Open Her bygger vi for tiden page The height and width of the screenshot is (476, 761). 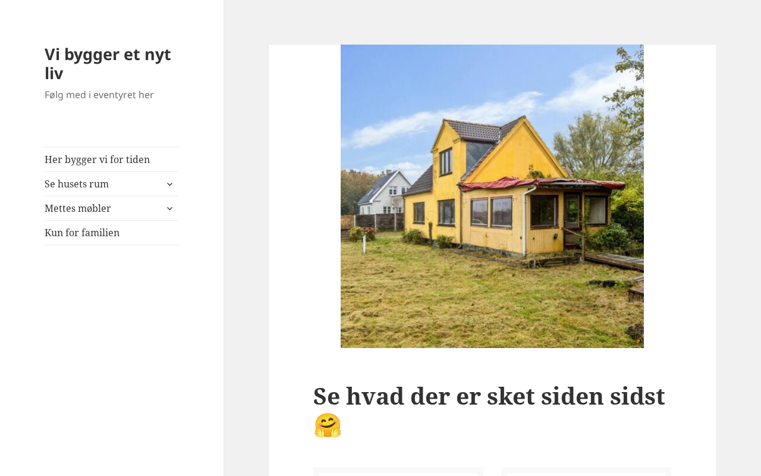[x=97, y=159]
